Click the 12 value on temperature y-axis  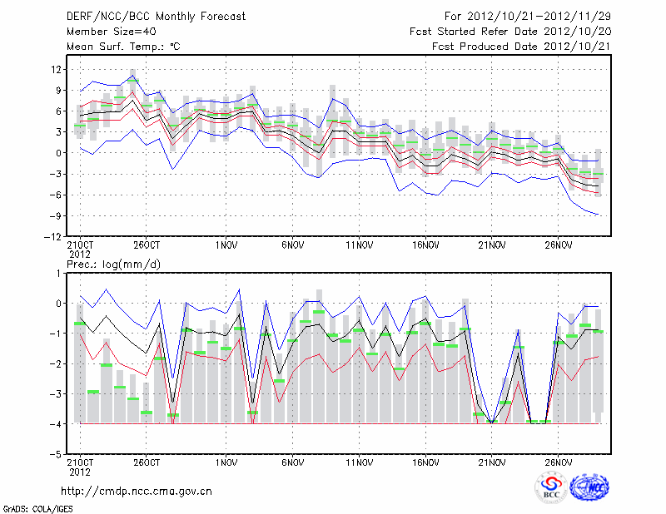(57, 69)
